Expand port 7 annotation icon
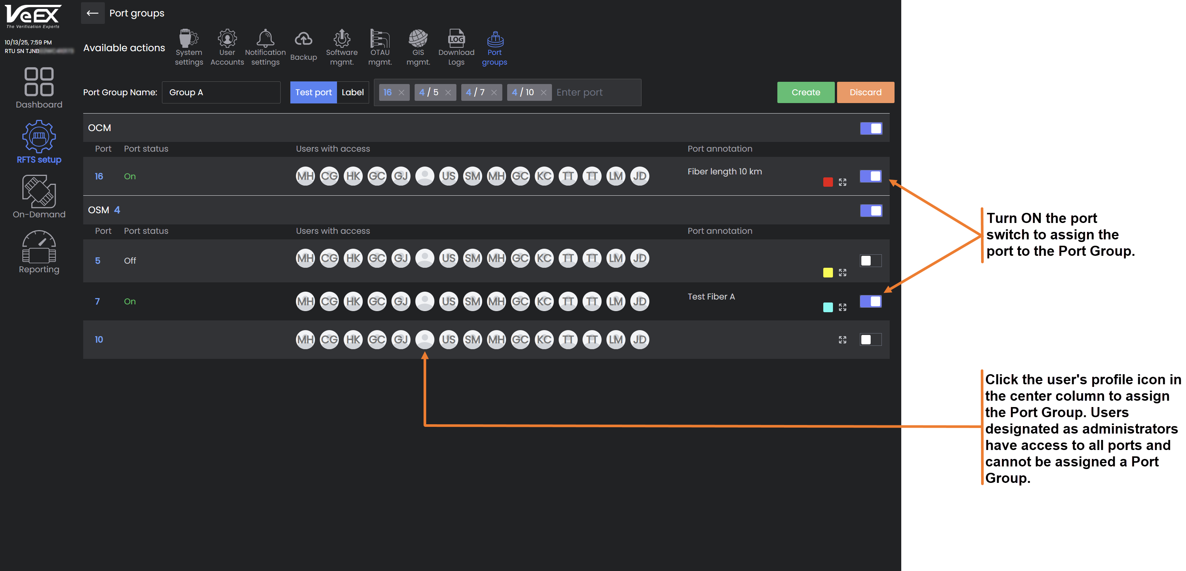This screenshot has width=1186, height=571. (x=842, y=307)
